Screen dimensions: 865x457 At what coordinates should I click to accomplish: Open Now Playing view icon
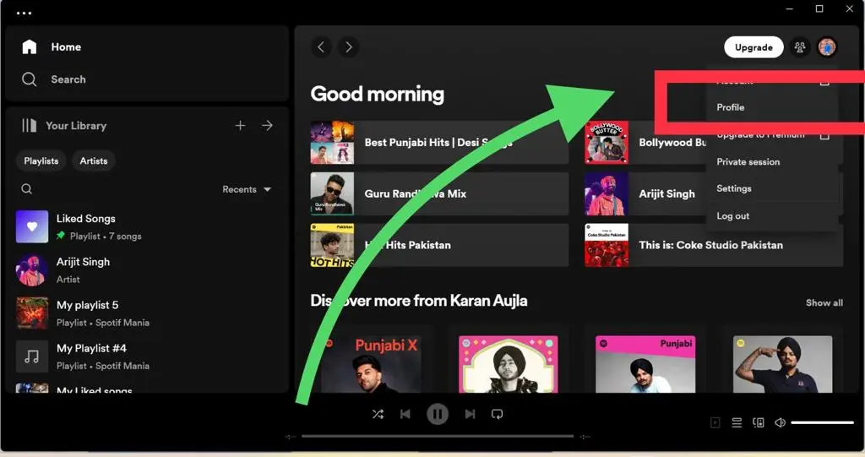tap(715, 422)
